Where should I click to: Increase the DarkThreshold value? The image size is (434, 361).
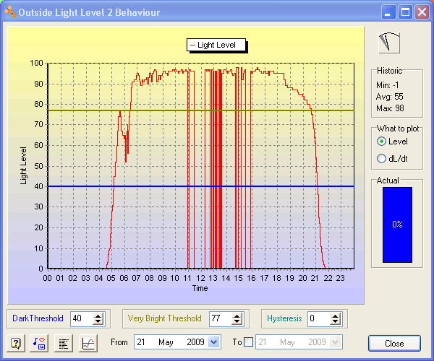pyautogui.click(x=98, y=315)
